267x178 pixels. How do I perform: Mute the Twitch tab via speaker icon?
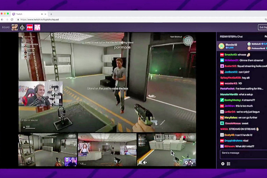click(x=42, y=14)
